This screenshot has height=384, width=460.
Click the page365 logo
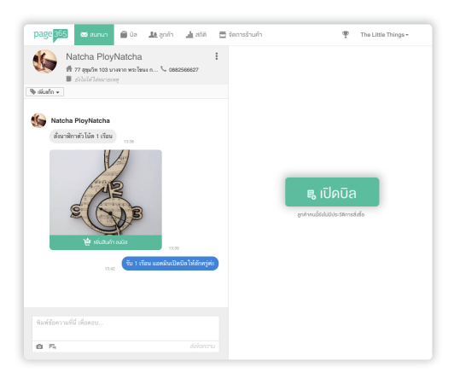(x=50, y=35)
